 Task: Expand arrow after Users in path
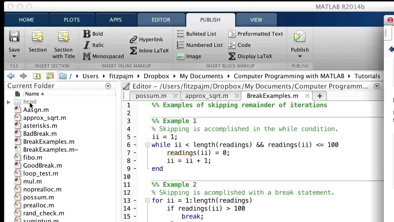click(104, 76)
